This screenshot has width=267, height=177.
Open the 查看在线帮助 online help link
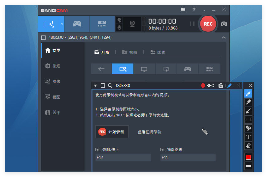pyautogui.click(x=149, y=132)
